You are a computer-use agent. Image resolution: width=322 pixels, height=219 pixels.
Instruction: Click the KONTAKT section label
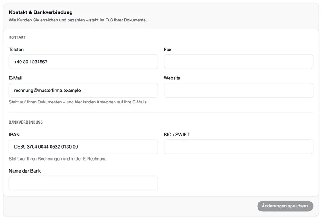point(17,37)
